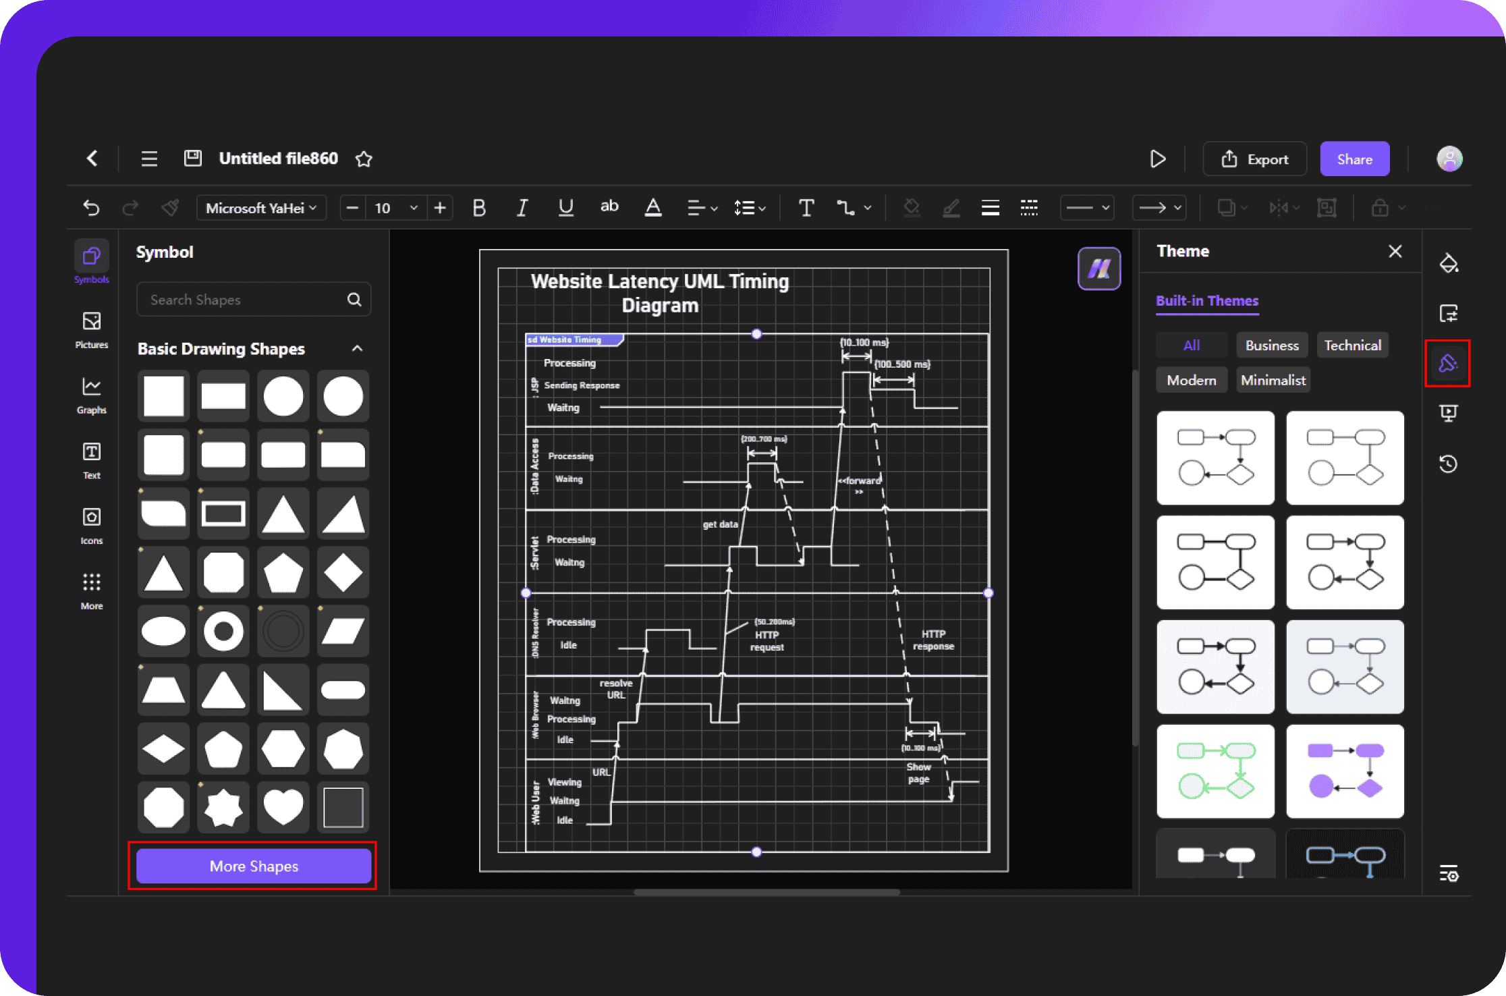
Task: Toggle Italic formatting on text
Action: (x=520, y=209)
